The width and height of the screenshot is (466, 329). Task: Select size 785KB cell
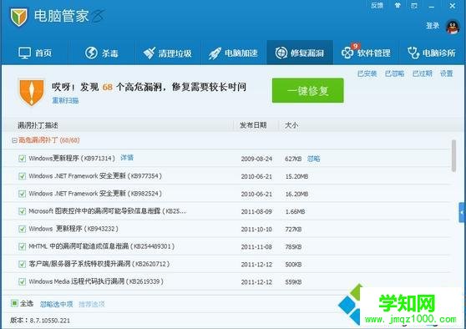click(x=293, y=247)
